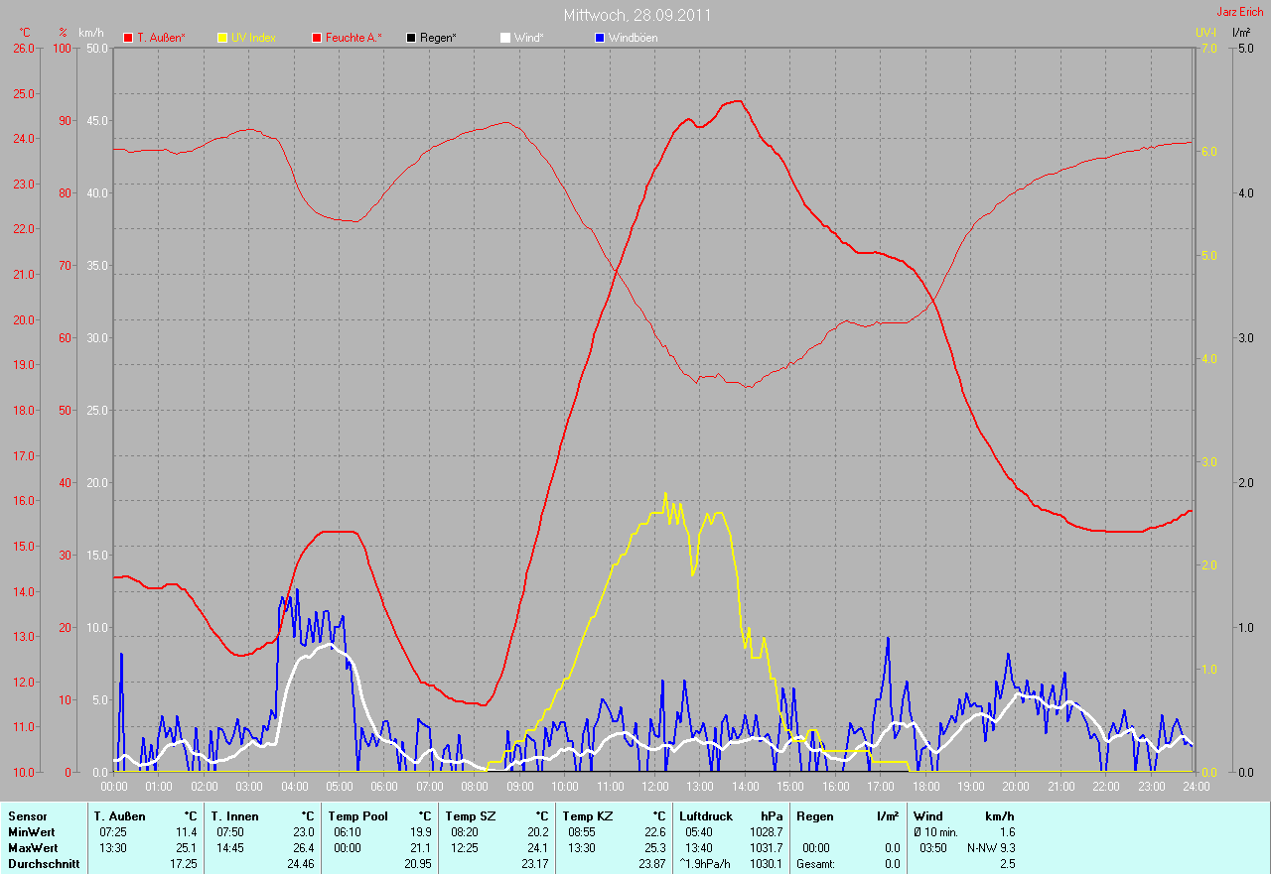Click the 'MinWert' row label

[x=32, y=831]
